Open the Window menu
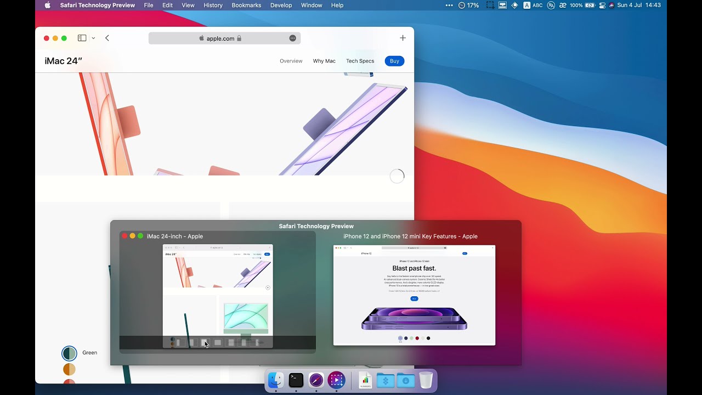Screen dimensions: 702x395 click(312, 5)
